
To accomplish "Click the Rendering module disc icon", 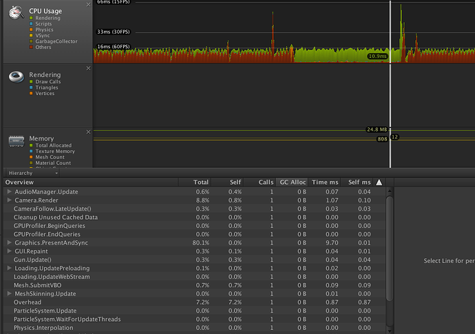I will (17, 76).
